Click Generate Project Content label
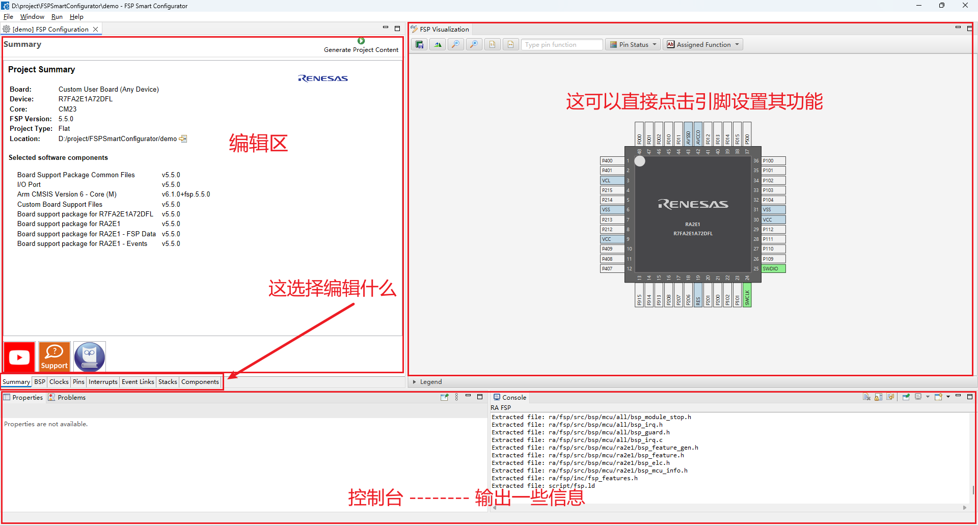 pyautogui.click(x=361, y=50)
